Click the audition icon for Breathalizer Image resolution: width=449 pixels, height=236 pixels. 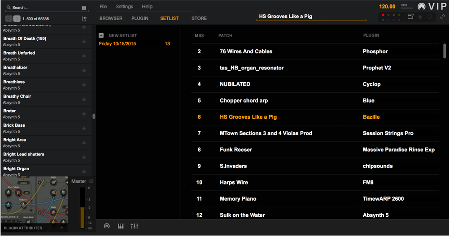pos(84,70)
